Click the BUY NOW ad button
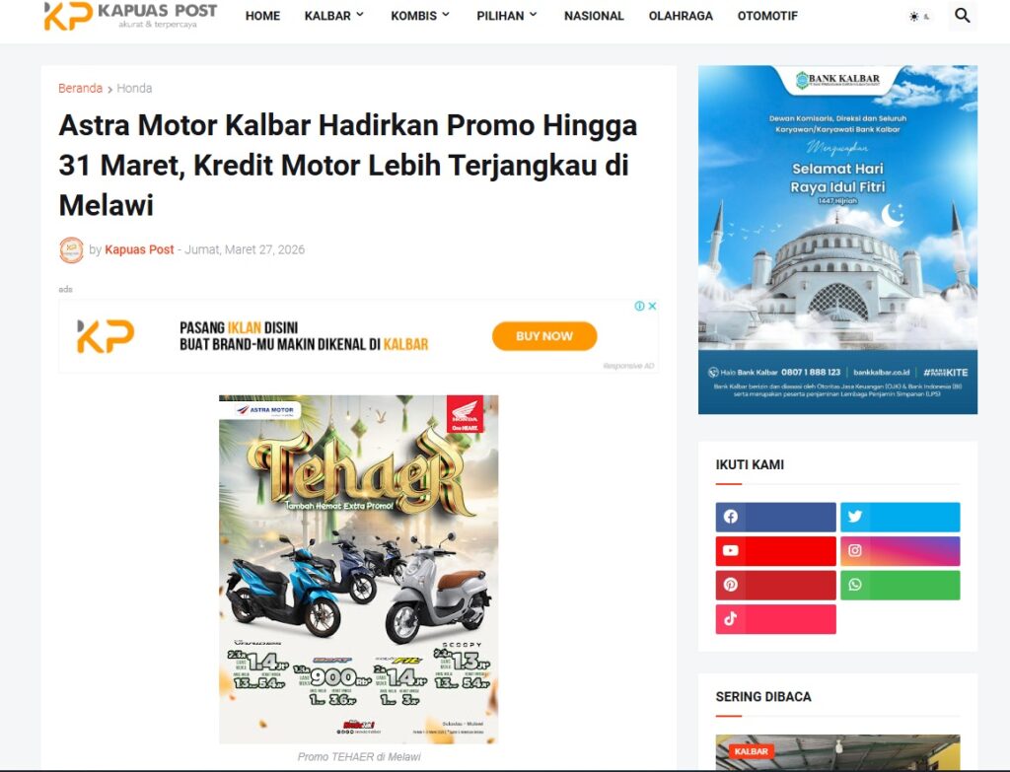Viewport: 1010px width, 772px height. point(544,336)
